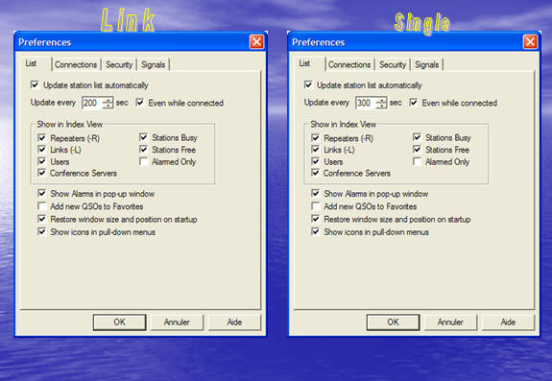The image size is (552, 381).
Task: Uncheck Repeaters (-R) in Single window
Action: point(315,137)
